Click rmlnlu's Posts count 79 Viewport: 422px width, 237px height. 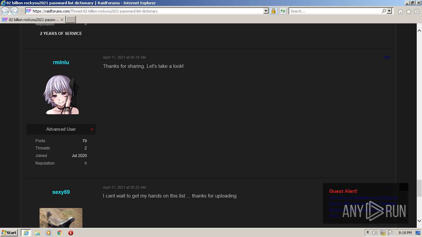coord(84,141)
